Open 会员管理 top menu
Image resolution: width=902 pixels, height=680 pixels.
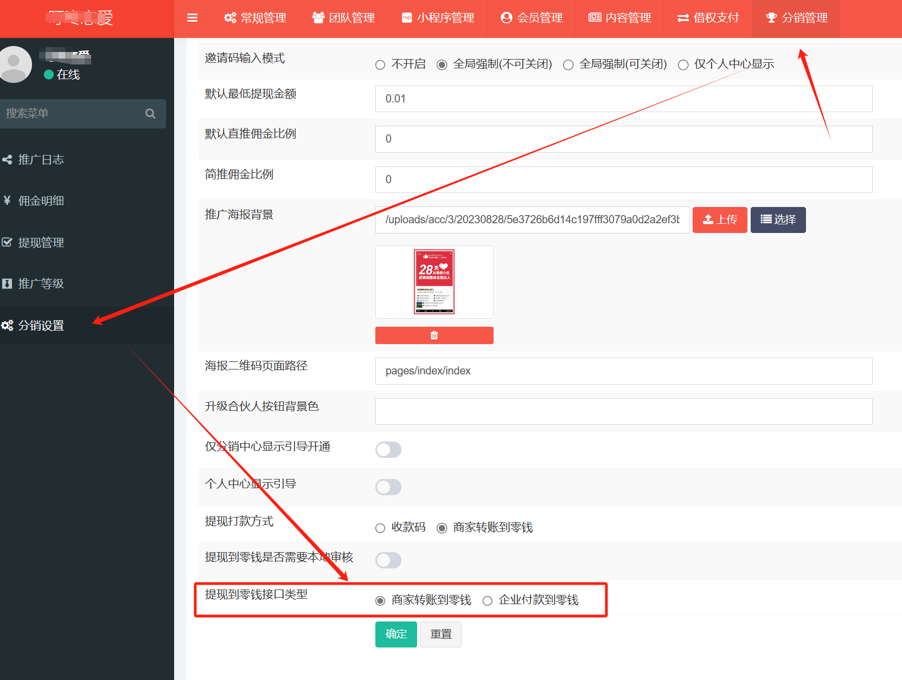tap(532, 18)
